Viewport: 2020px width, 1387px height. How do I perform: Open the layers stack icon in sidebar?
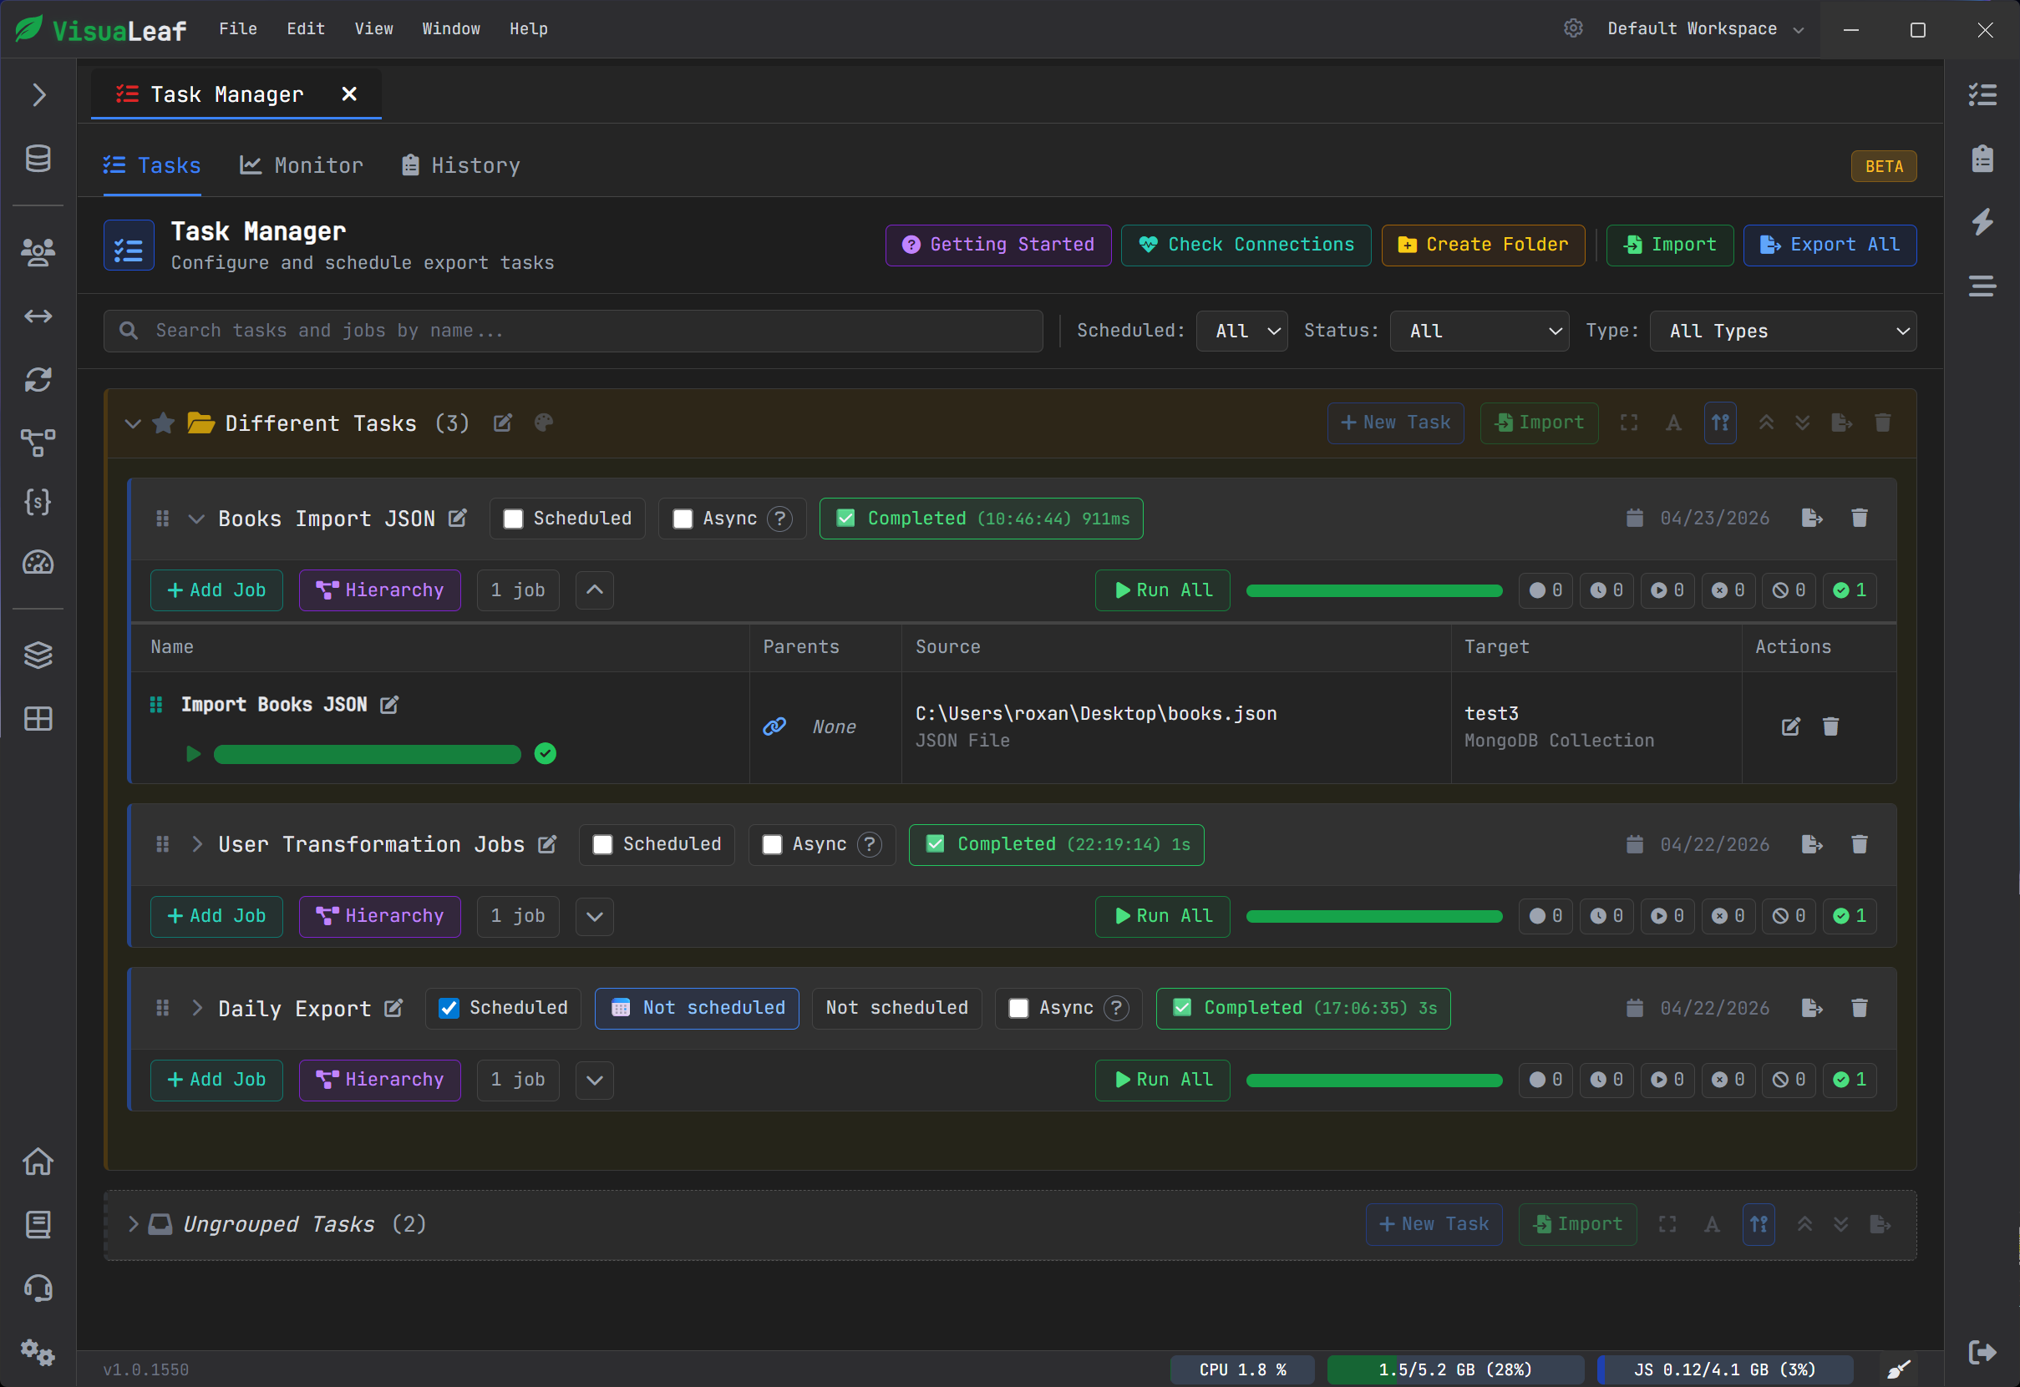(x=38, y=655)
